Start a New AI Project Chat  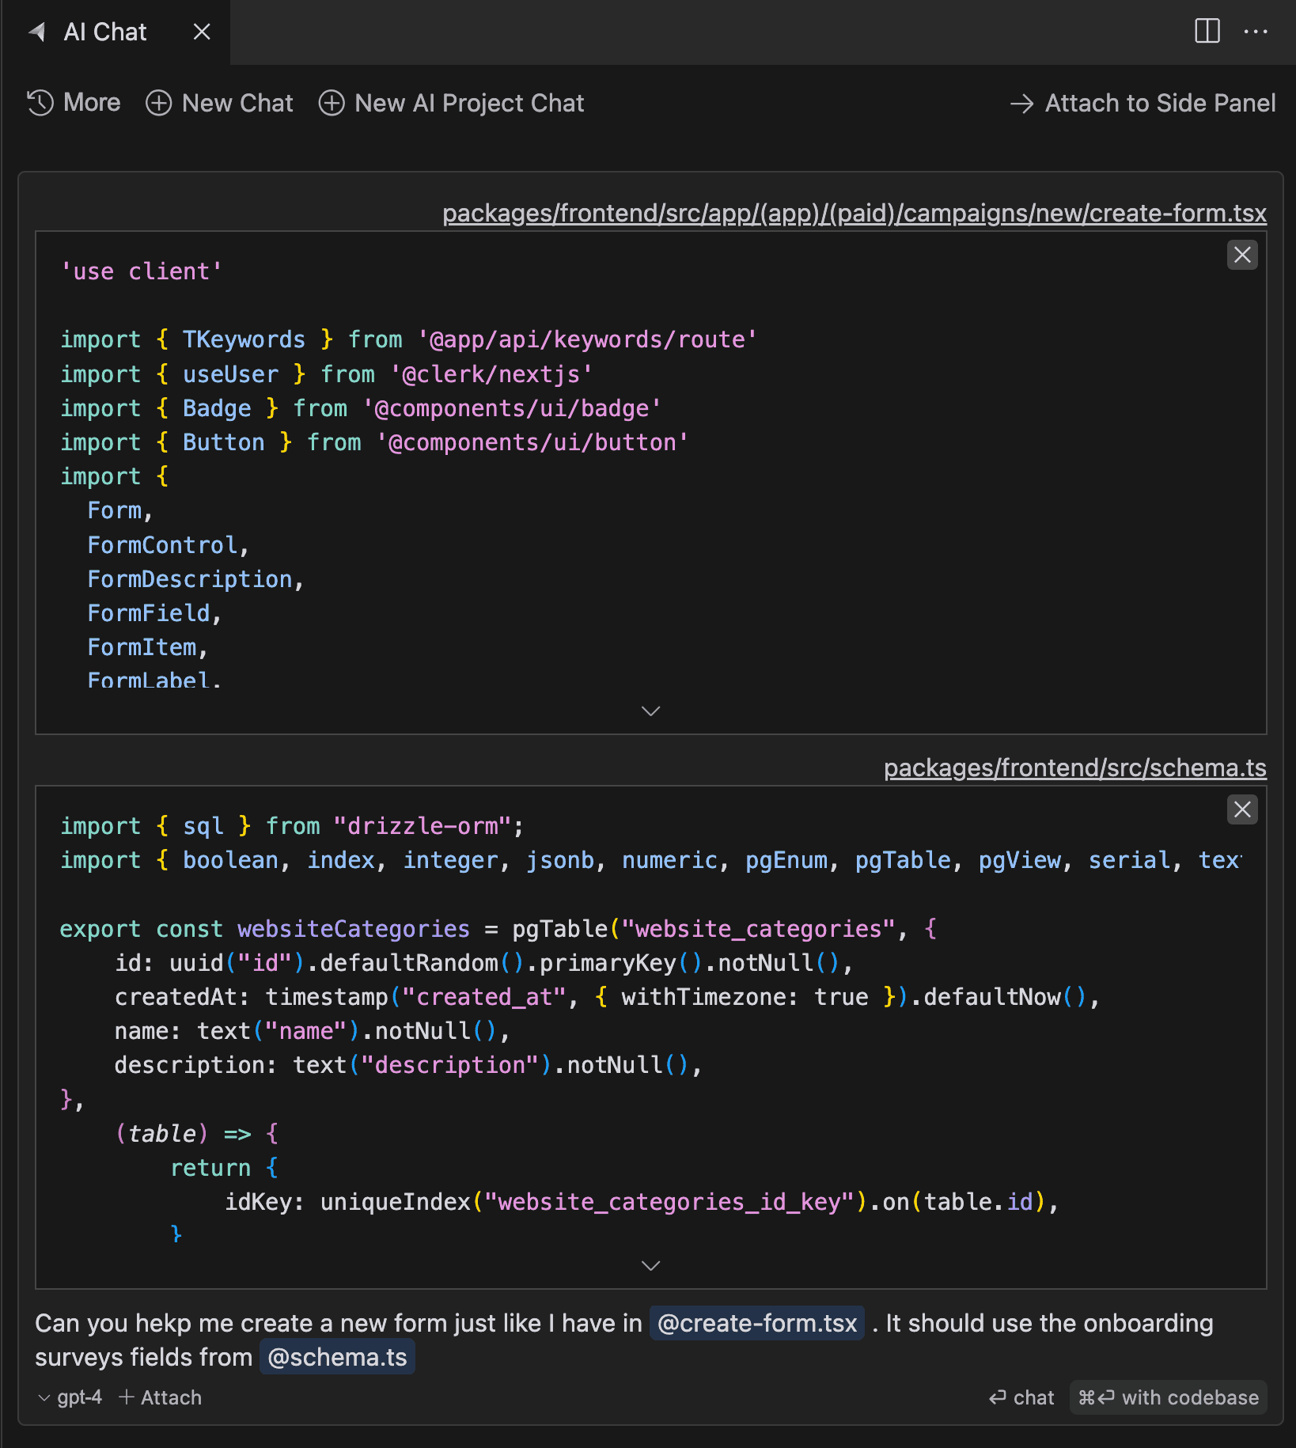452,103
